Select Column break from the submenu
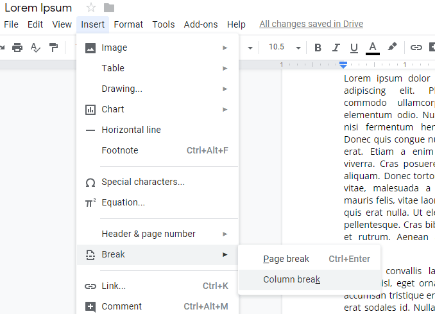Viewport: 435px width, 314px height. [x=291, y=279]
